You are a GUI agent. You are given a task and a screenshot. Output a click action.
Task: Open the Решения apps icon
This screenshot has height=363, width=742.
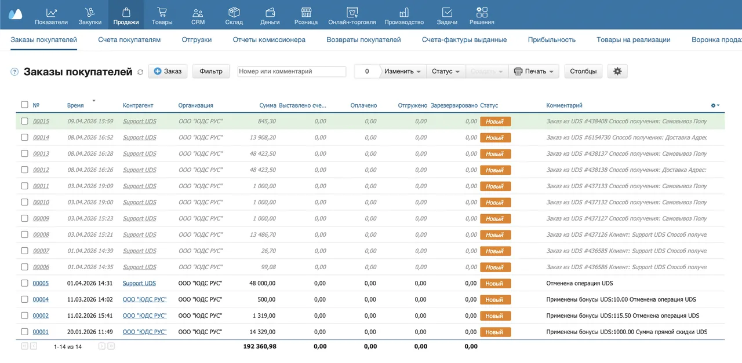[482, 12]
